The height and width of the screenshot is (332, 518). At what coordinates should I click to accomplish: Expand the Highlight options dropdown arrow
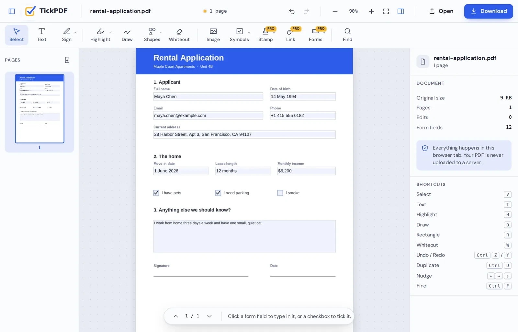(110, 32)
